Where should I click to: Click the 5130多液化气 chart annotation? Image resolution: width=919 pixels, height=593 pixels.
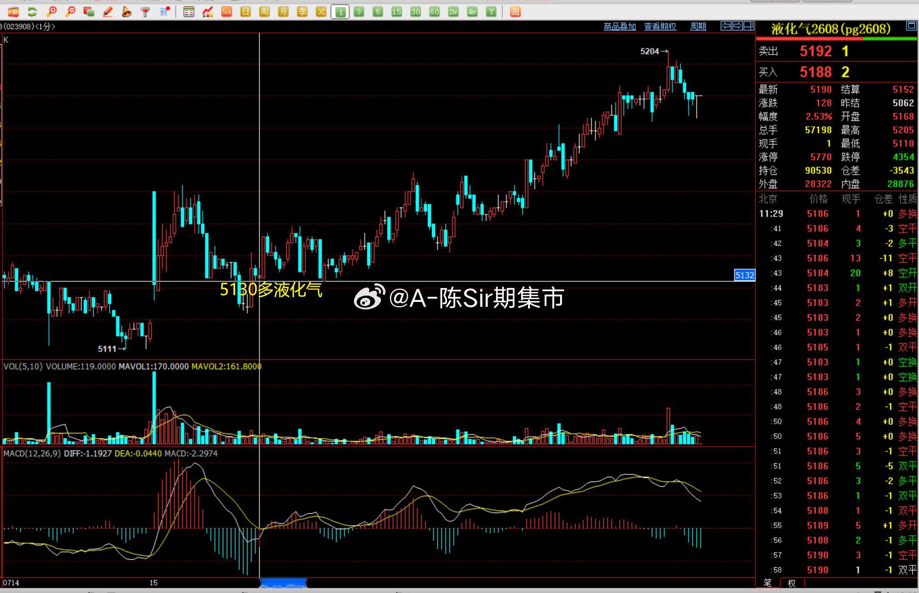[271, 290]
